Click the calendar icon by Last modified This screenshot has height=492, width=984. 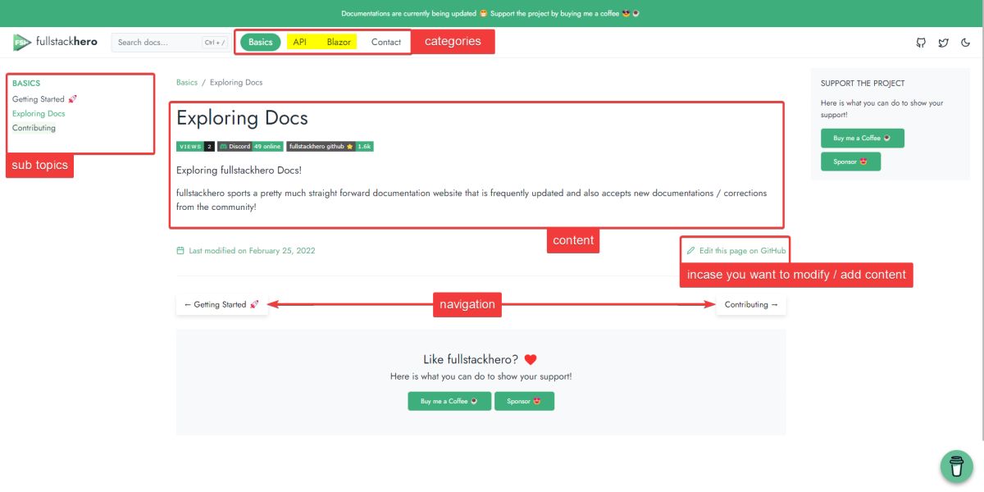180,251
